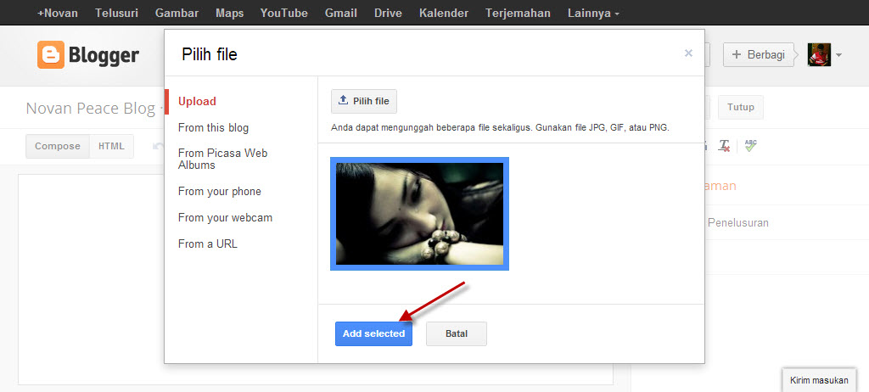Click the Blogger logo icon
The image size is (869, 392).
click(x=51, y=55)
